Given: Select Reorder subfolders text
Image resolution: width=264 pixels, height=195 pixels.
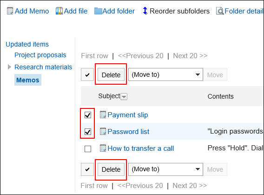Looking at the screenshot, I should [179, 11].
